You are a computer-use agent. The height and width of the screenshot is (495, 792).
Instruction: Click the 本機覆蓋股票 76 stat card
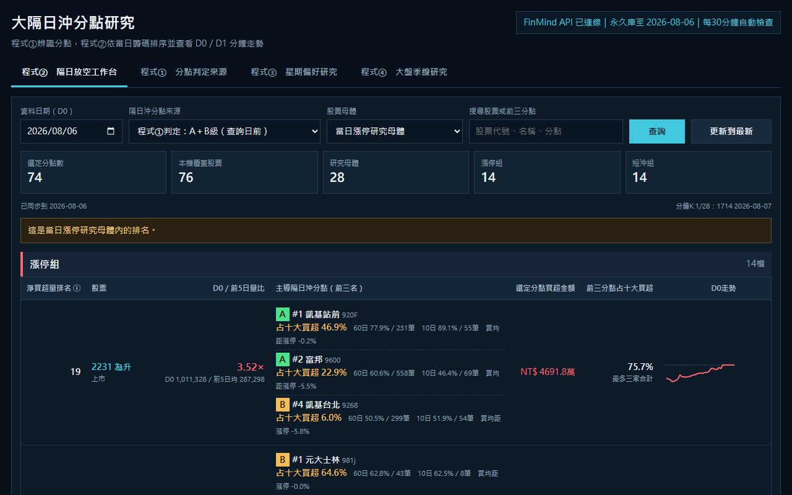click(x=244, y=172)
